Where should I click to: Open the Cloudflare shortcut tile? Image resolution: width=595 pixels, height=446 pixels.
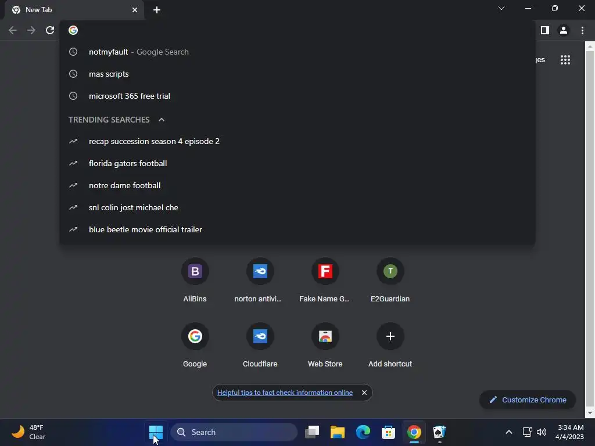click(260, 346)
